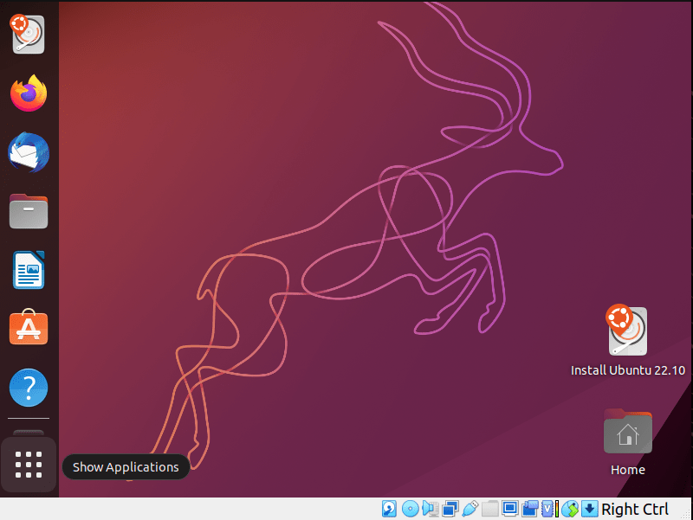Open the Files manager in the dock
The image size is (693, 520).
click(x=29, y=211)
